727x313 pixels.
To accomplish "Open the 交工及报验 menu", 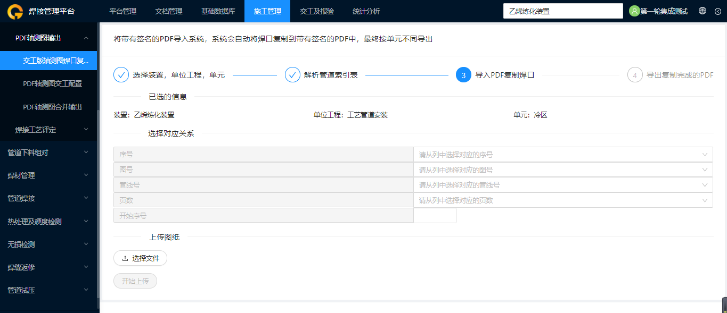I will (317, 11).
